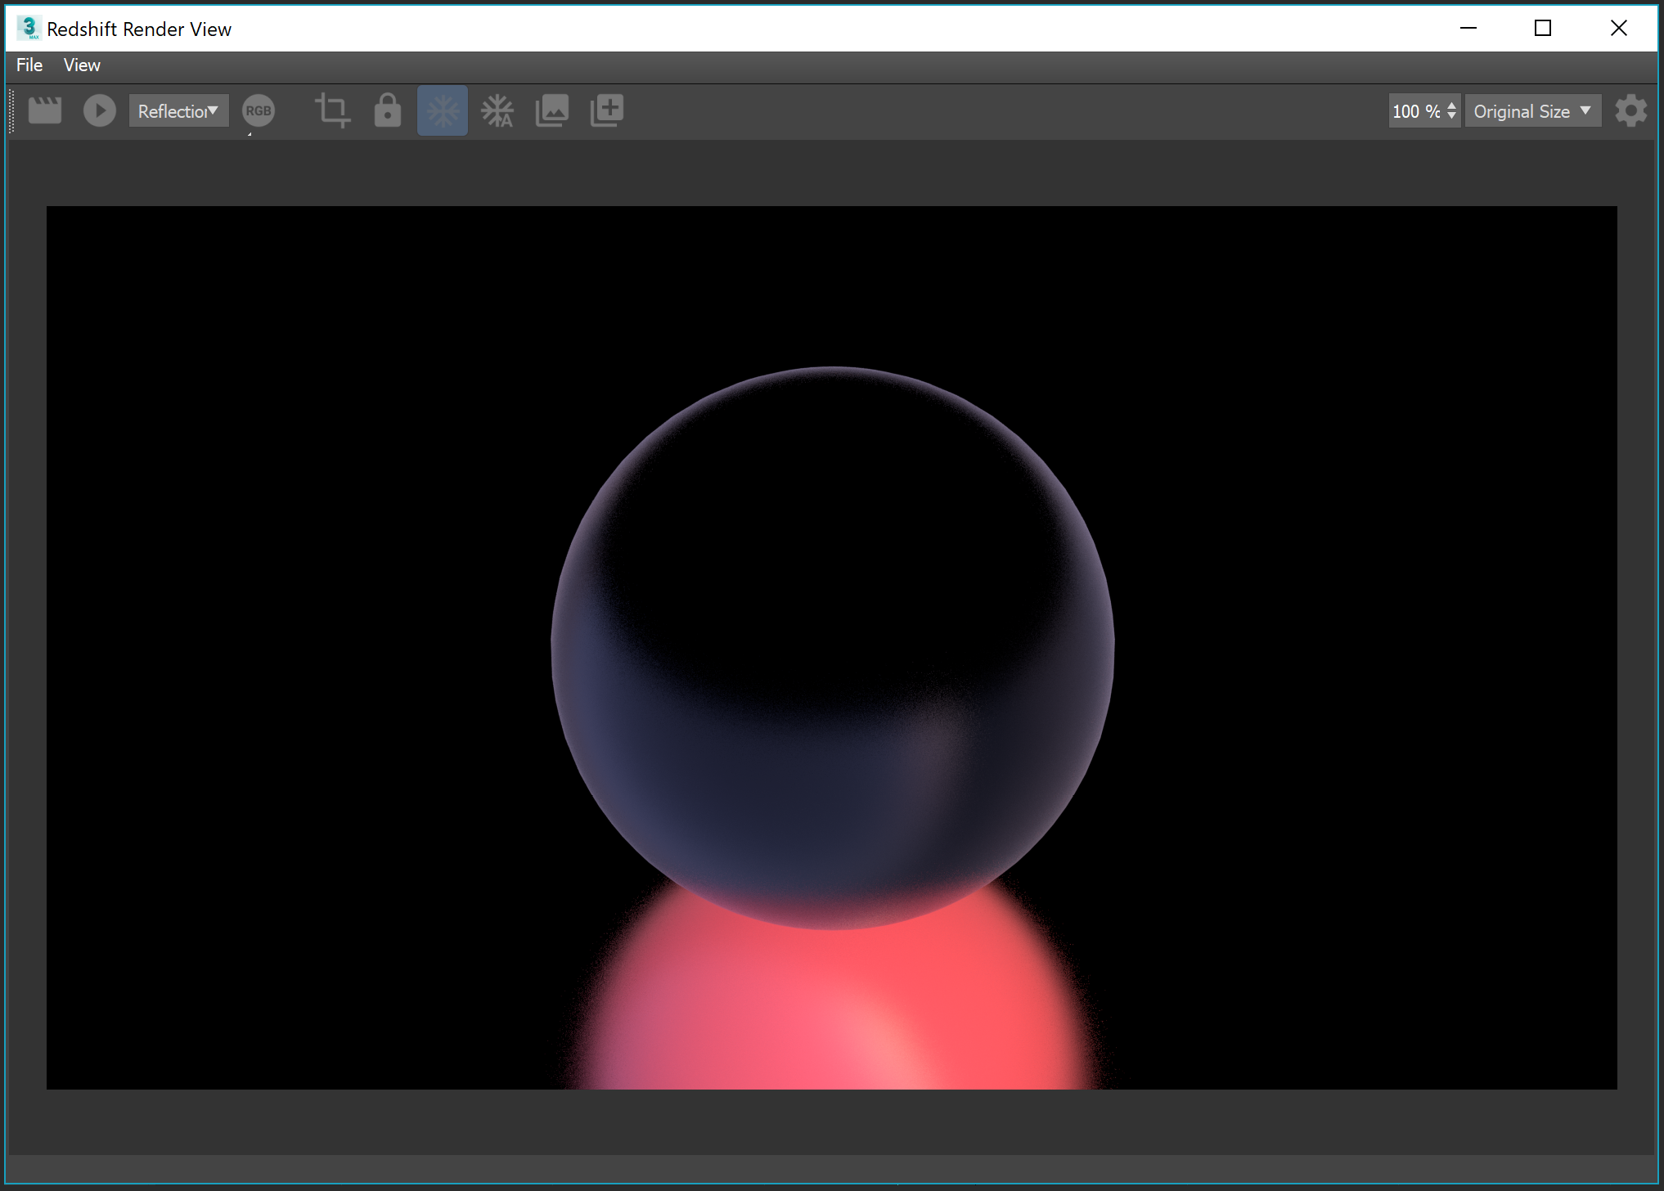Viewport: 1664px width, 1191px height.
Task: Open the Original Size dropdown
Action: coord(1532,111)
